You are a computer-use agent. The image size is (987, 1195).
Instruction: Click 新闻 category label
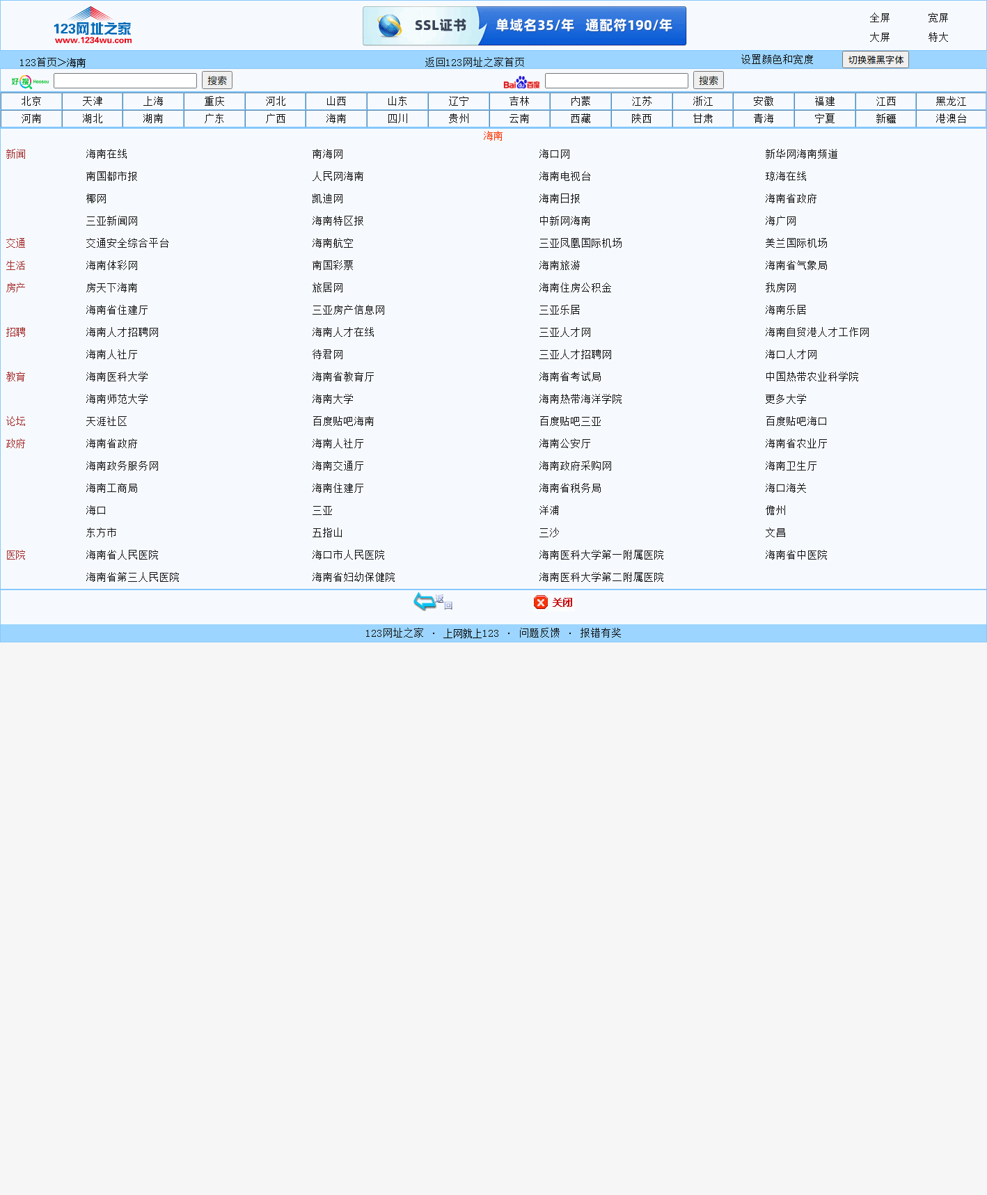[16, 155]
